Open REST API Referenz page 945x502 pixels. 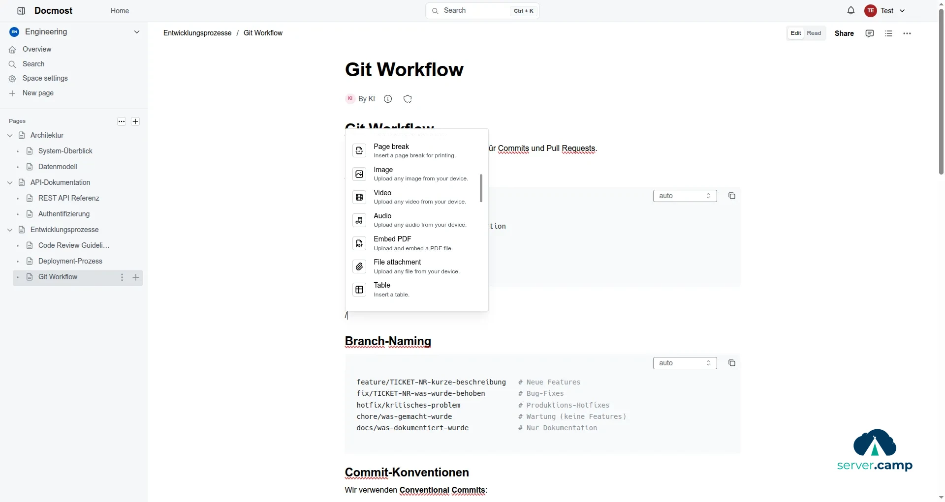click(x=69, y=198)
